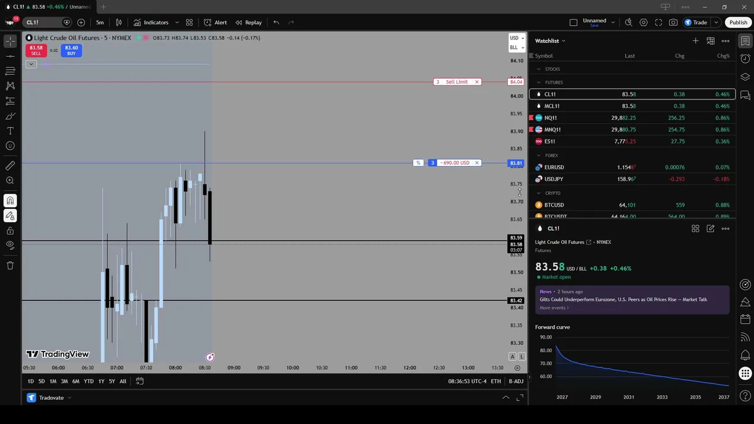
Task: Collapse the FOREX watchlist section
Action: (x=538, y=155)
